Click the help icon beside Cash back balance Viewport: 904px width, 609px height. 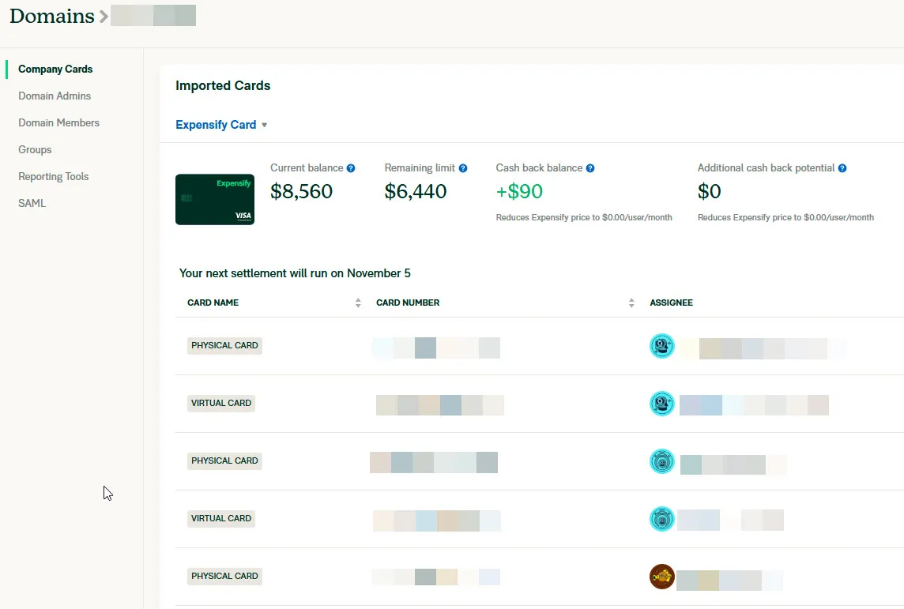[590, 168]
